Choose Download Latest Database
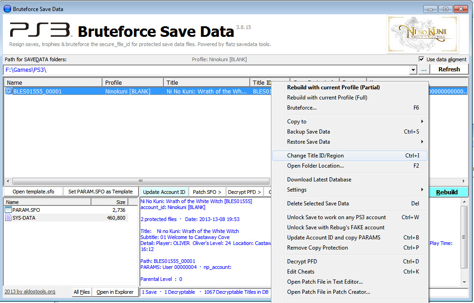The height and width of the screenshot is (303, 474). click(350, 180)
